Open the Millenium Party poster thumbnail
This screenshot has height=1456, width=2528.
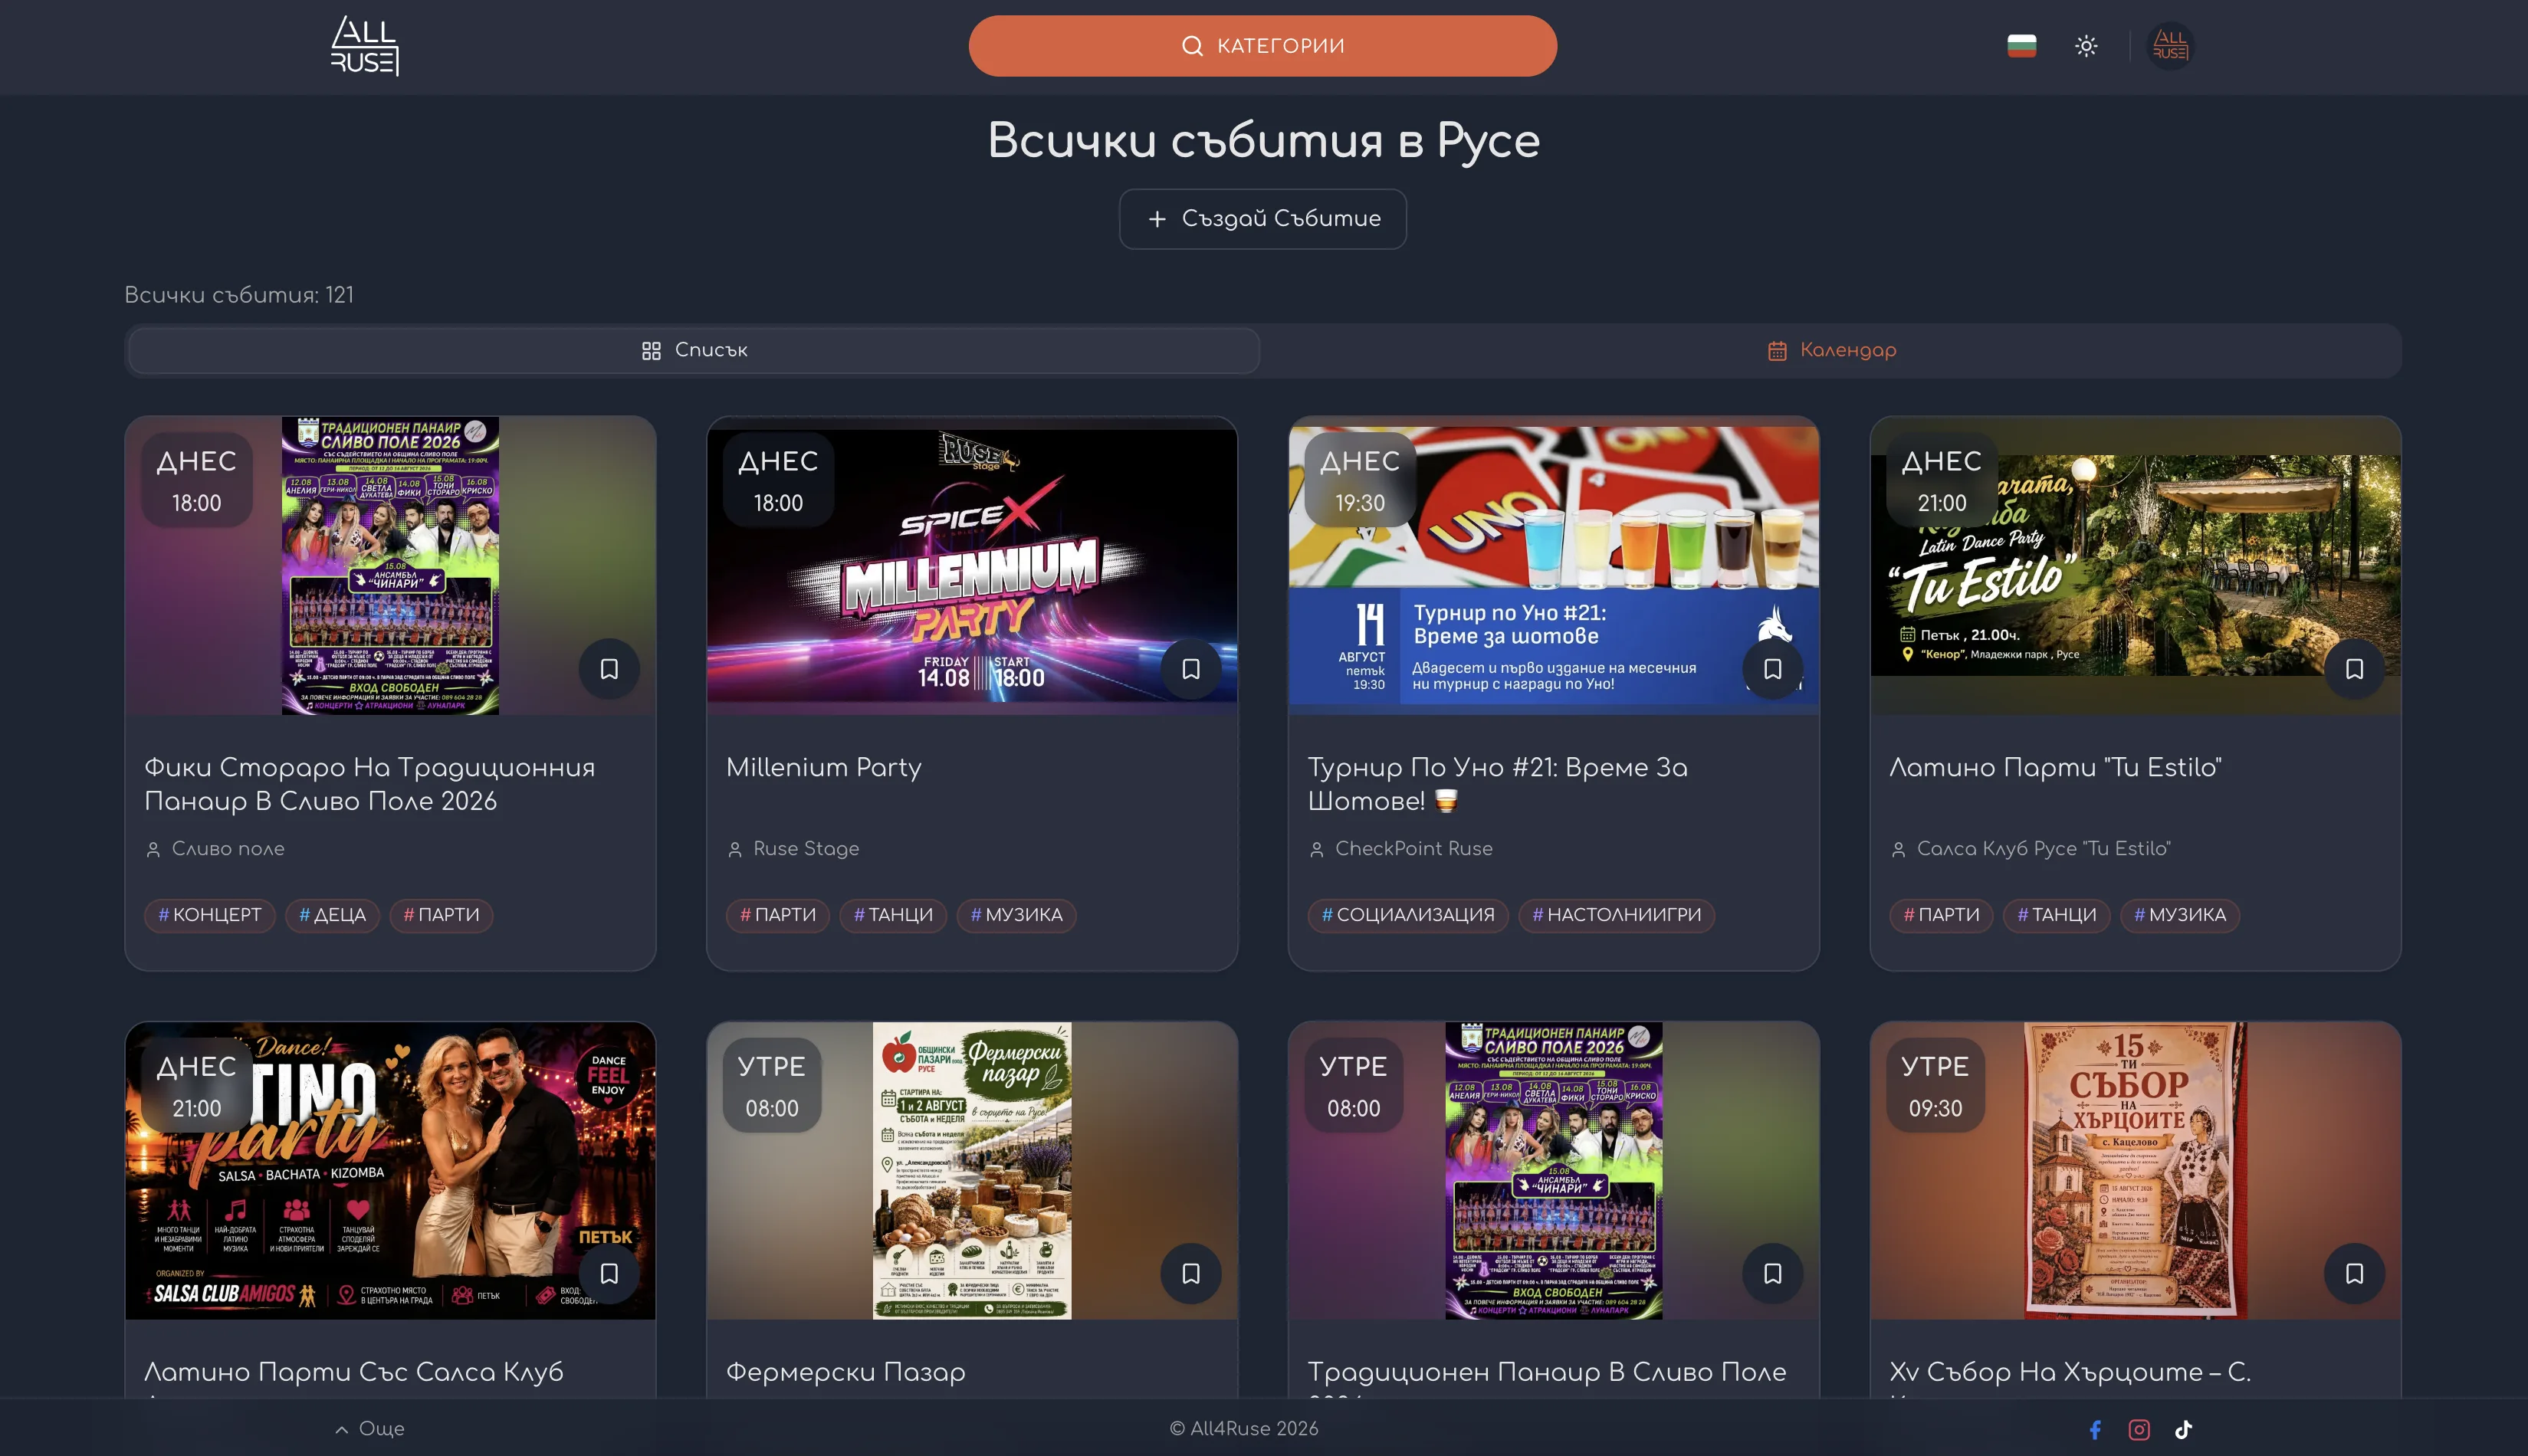[971, 566]
